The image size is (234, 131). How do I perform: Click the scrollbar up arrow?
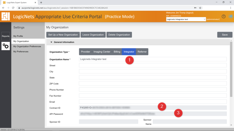click(x=231, y=40)
